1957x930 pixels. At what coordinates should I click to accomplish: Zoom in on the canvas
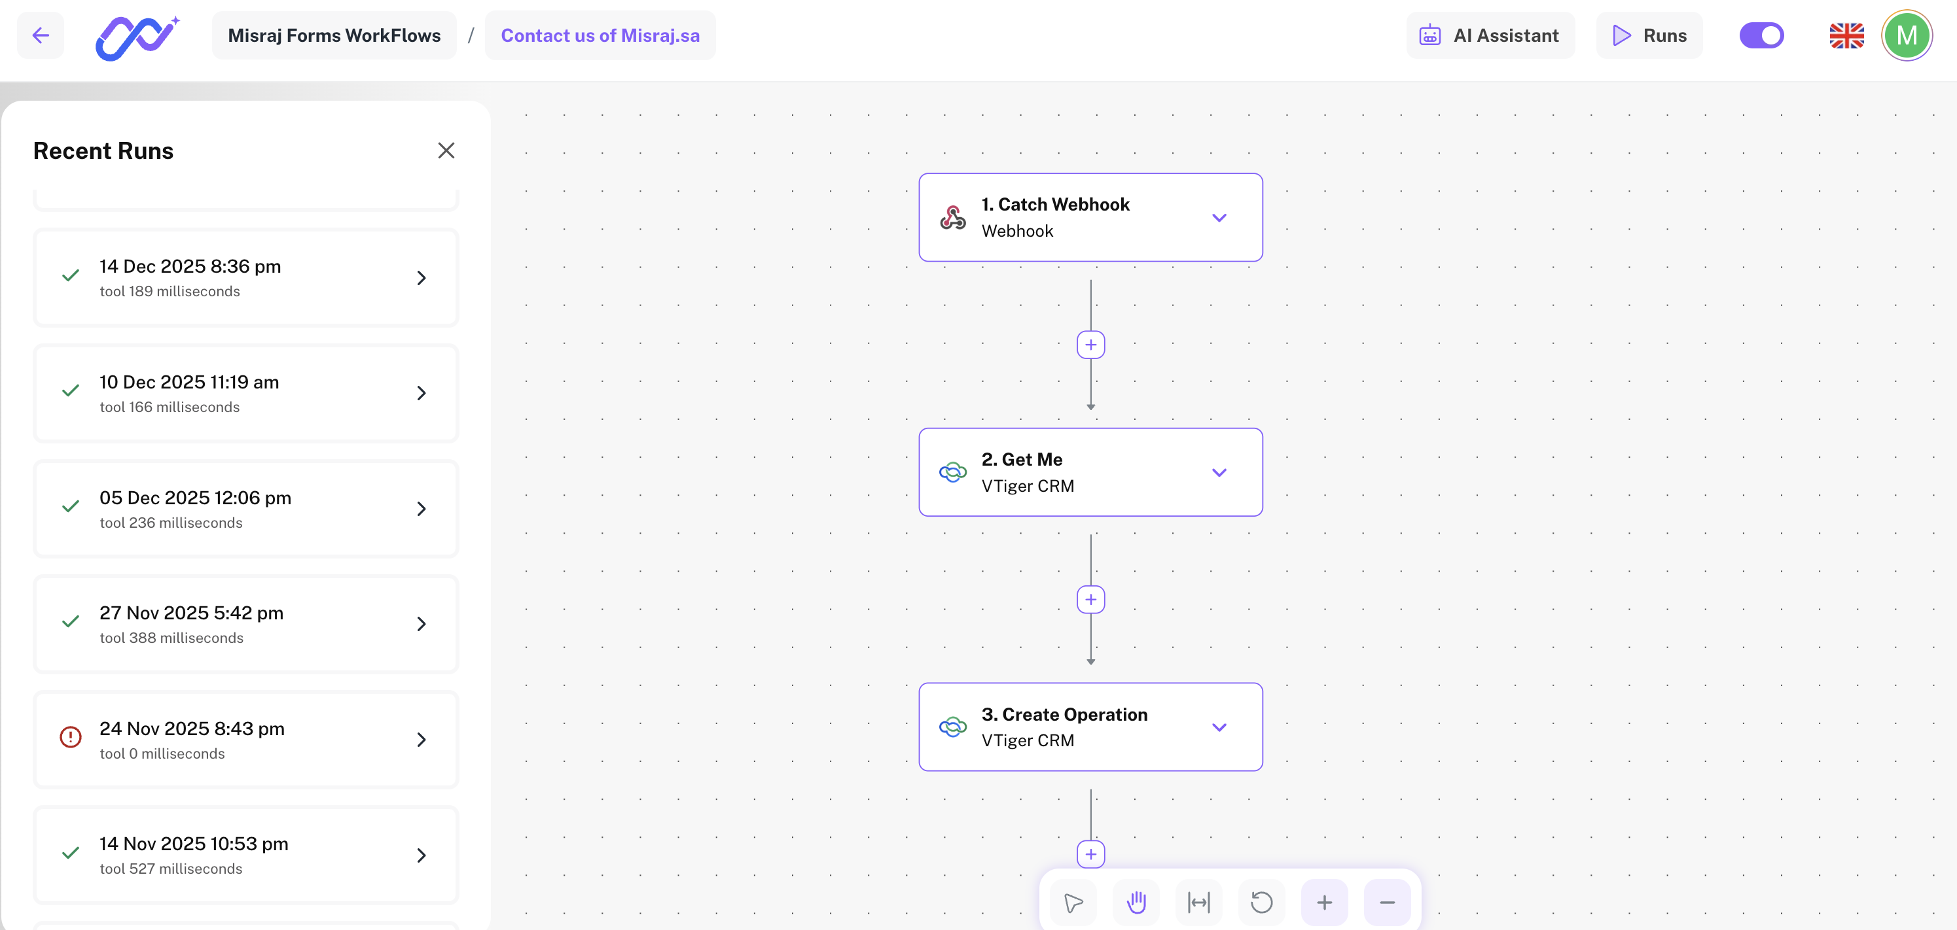[x=1325, y=902]
